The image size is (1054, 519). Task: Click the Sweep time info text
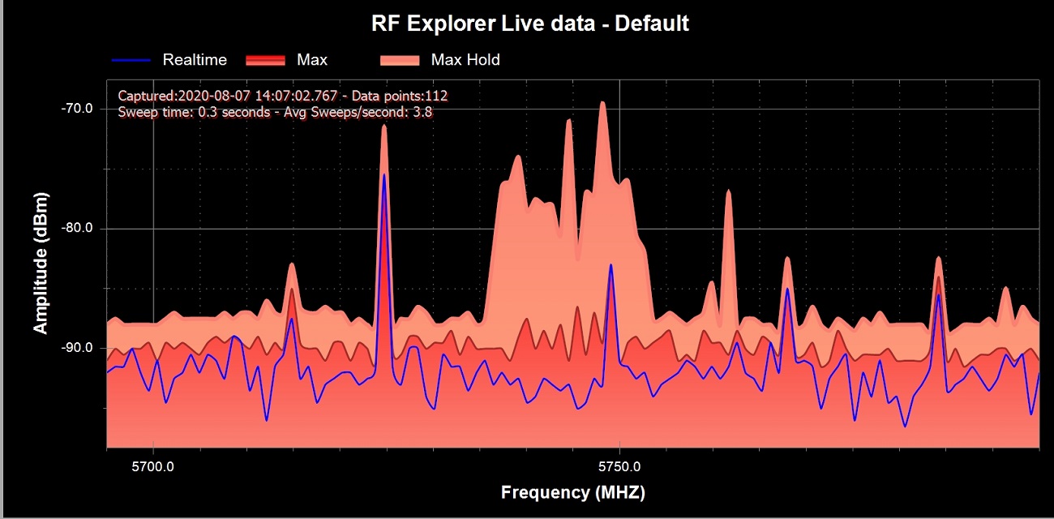(x=275, y=112)
